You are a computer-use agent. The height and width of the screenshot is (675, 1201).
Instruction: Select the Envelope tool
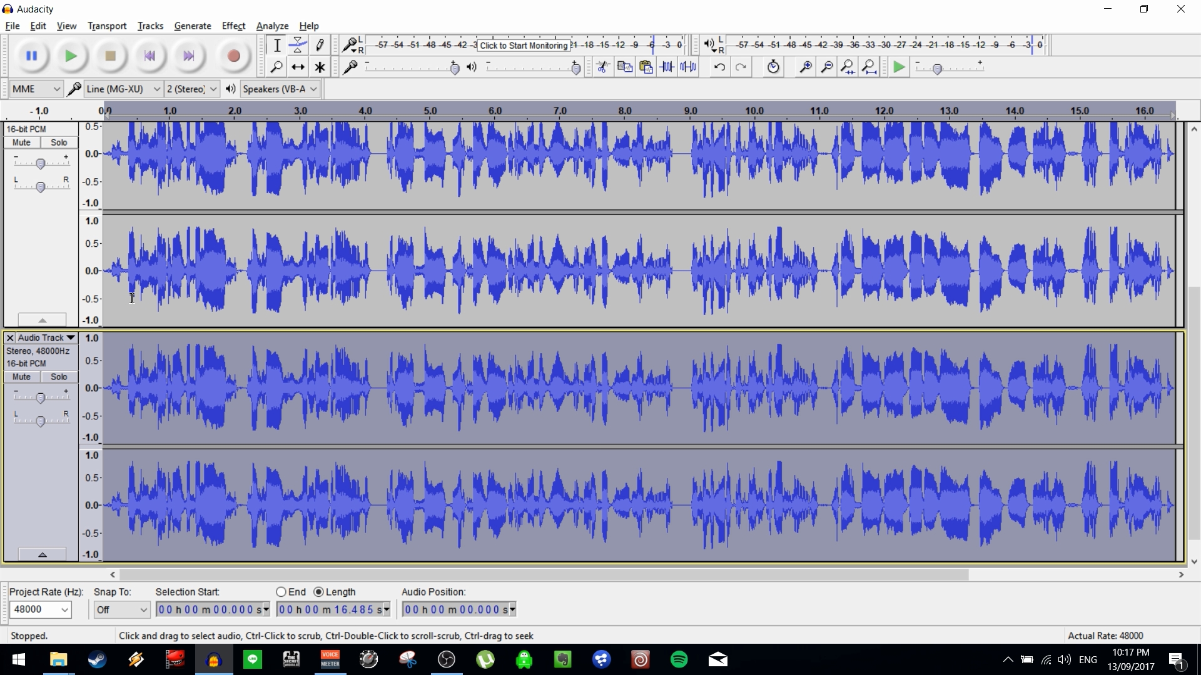[298, 45]
